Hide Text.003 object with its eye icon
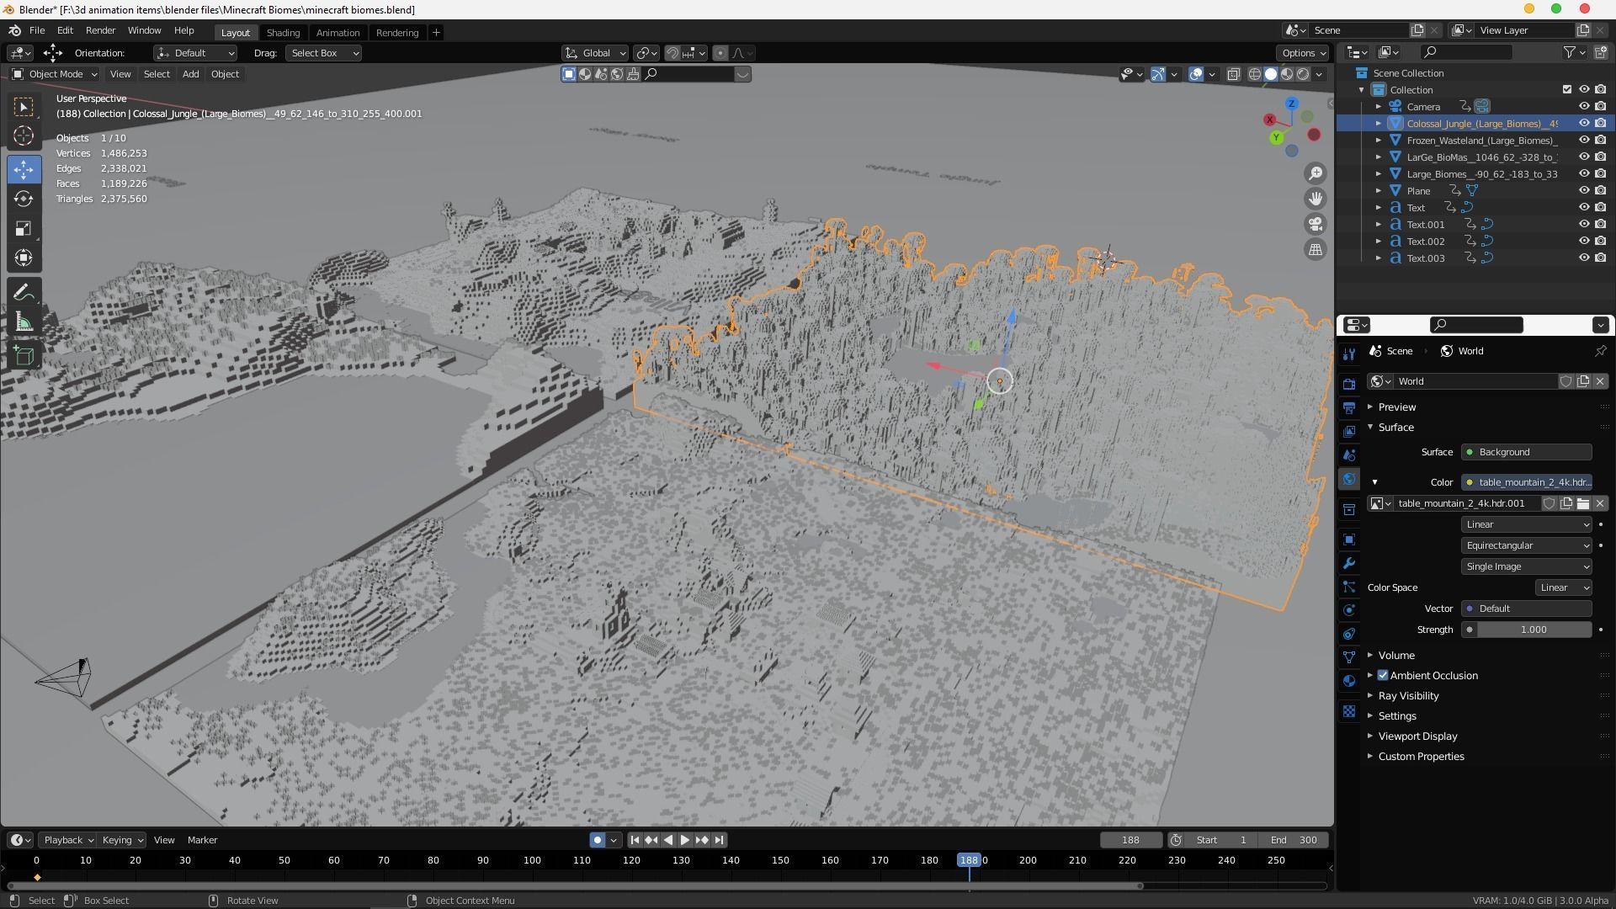The image size is (1616, 909). coord(1583,258)
